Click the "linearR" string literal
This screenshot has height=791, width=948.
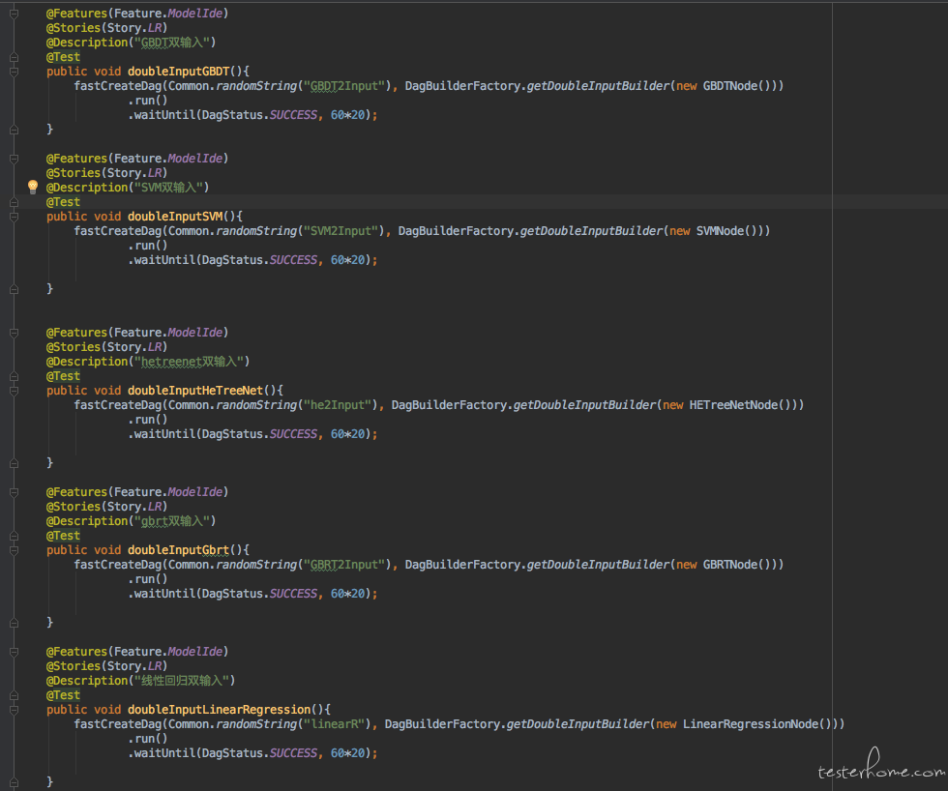click(x=335, y=724)
